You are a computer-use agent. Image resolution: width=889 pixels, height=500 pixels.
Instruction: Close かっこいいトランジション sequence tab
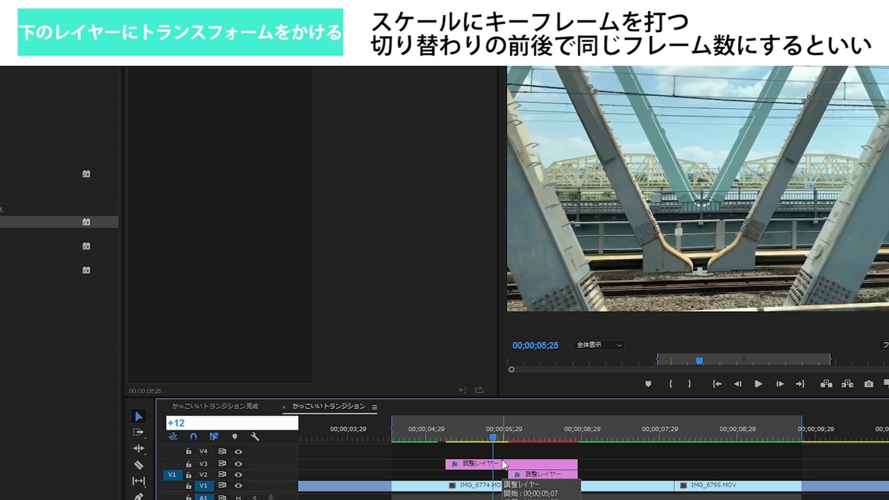[x=283, y=407]
